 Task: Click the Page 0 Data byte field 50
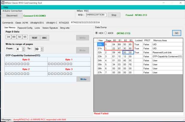point(19,37)
